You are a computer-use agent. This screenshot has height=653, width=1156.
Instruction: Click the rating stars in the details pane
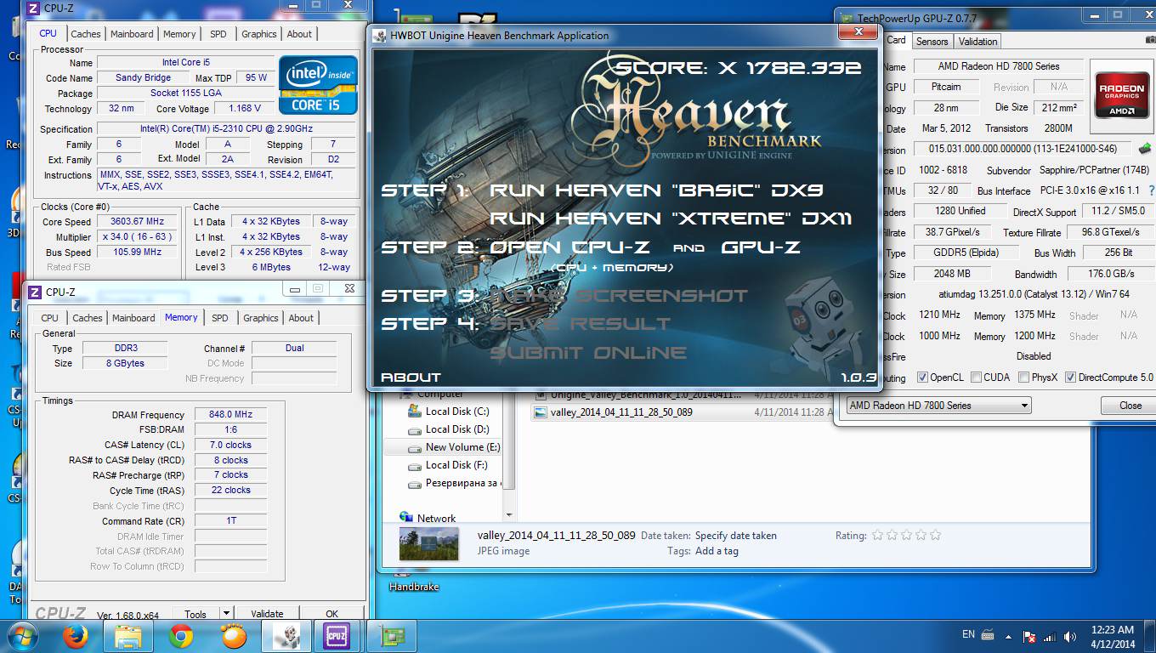point(906,536)
